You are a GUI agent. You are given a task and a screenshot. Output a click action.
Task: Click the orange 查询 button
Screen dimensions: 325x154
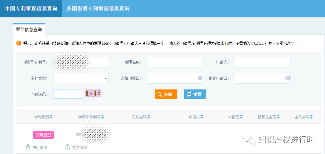tap(166, 94)
